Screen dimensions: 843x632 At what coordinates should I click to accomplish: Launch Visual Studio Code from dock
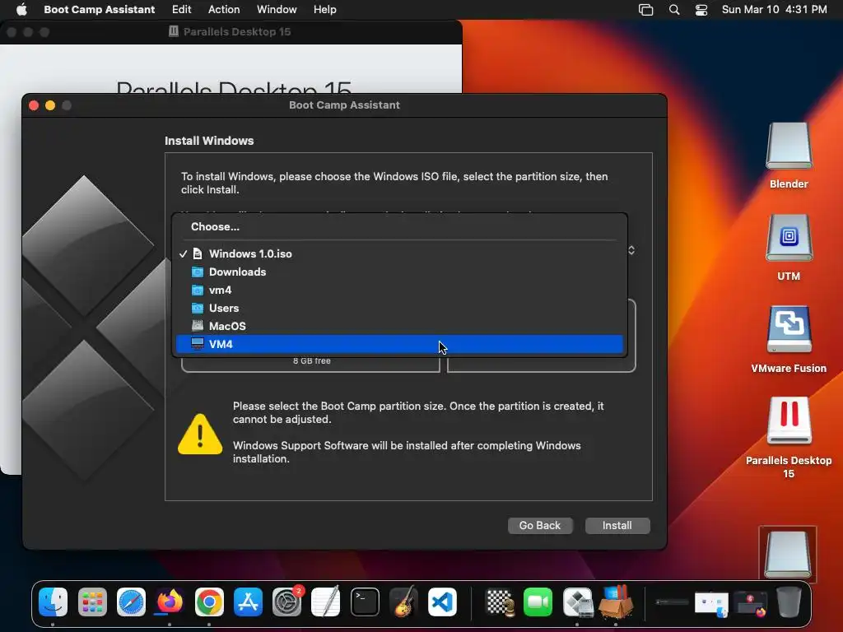pos(442,602)
